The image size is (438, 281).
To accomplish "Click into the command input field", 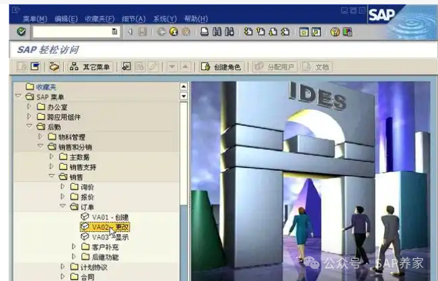I will 72,32.
